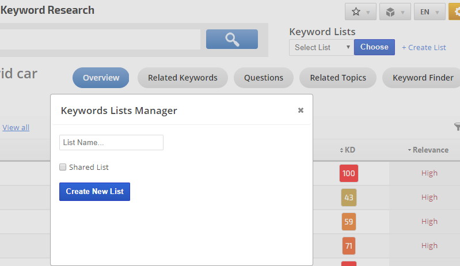Enable the Shared List checkbox
This screenshot has width=460, height=266.
pos(63,168)
